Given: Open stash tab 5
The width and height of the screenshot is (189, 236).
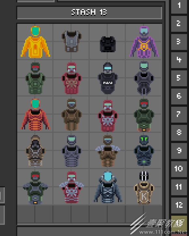Looking at the screenshot, I should click(179, 78).
